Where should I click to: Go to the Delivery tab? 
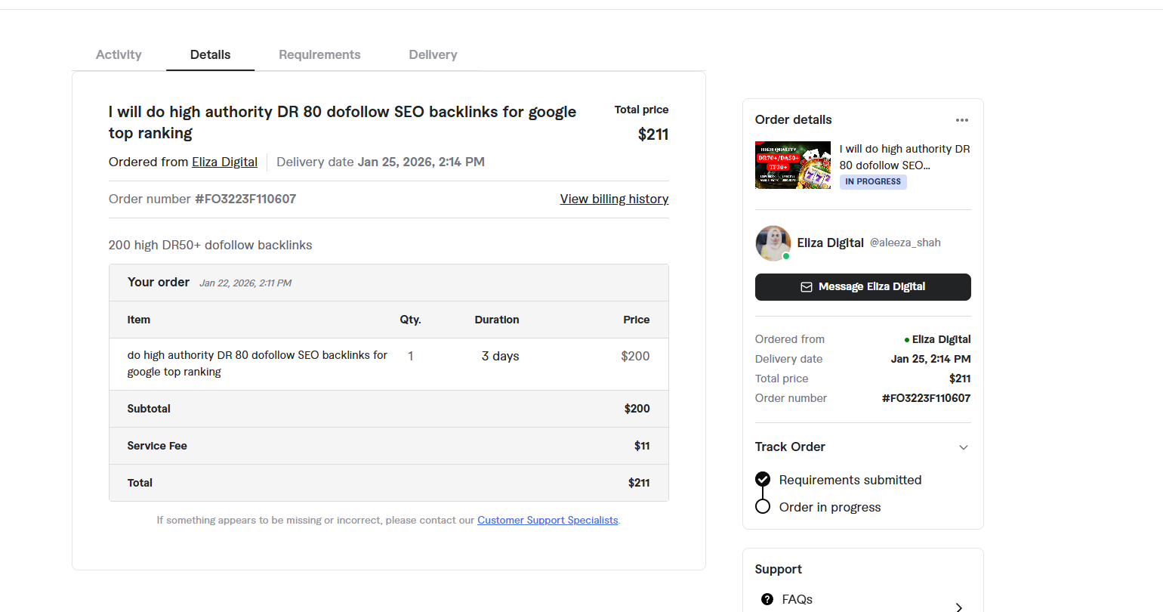click(433, 54)
